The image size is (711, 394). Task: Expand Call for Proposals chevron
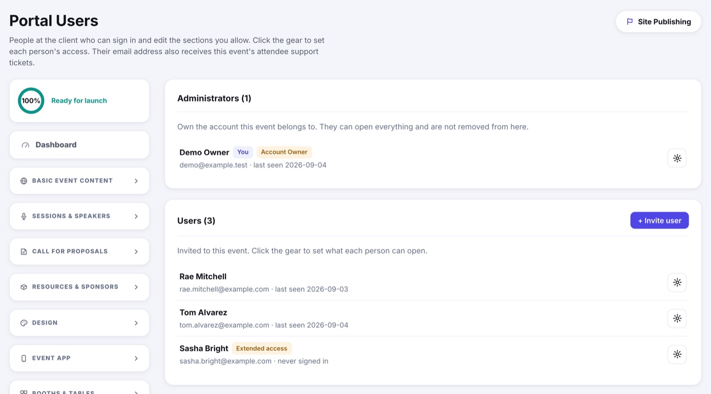(136, 252)
